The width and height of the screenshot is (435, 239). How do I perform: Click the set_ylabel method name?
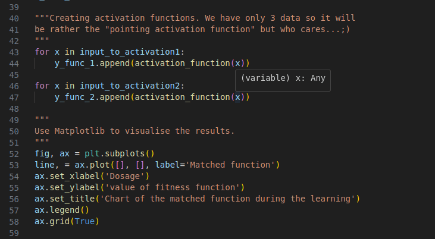pos(72,187)
